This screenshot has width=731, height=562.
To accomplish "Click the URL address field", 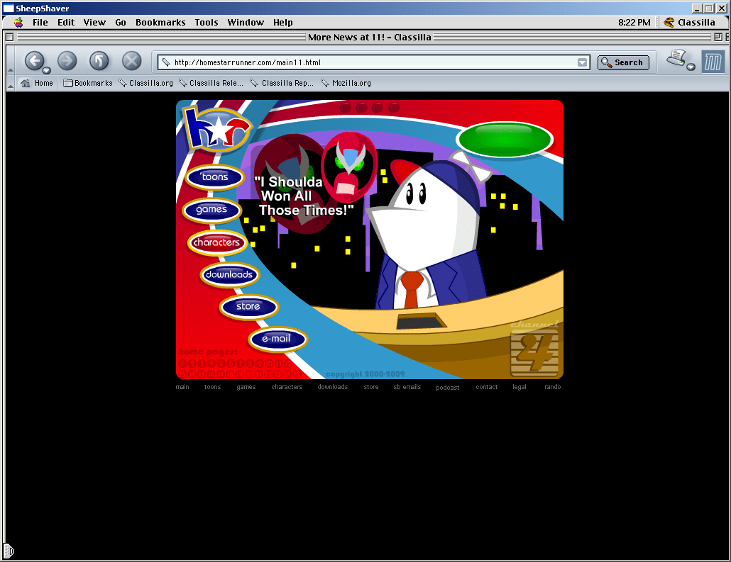I will [x=374, y=62].
